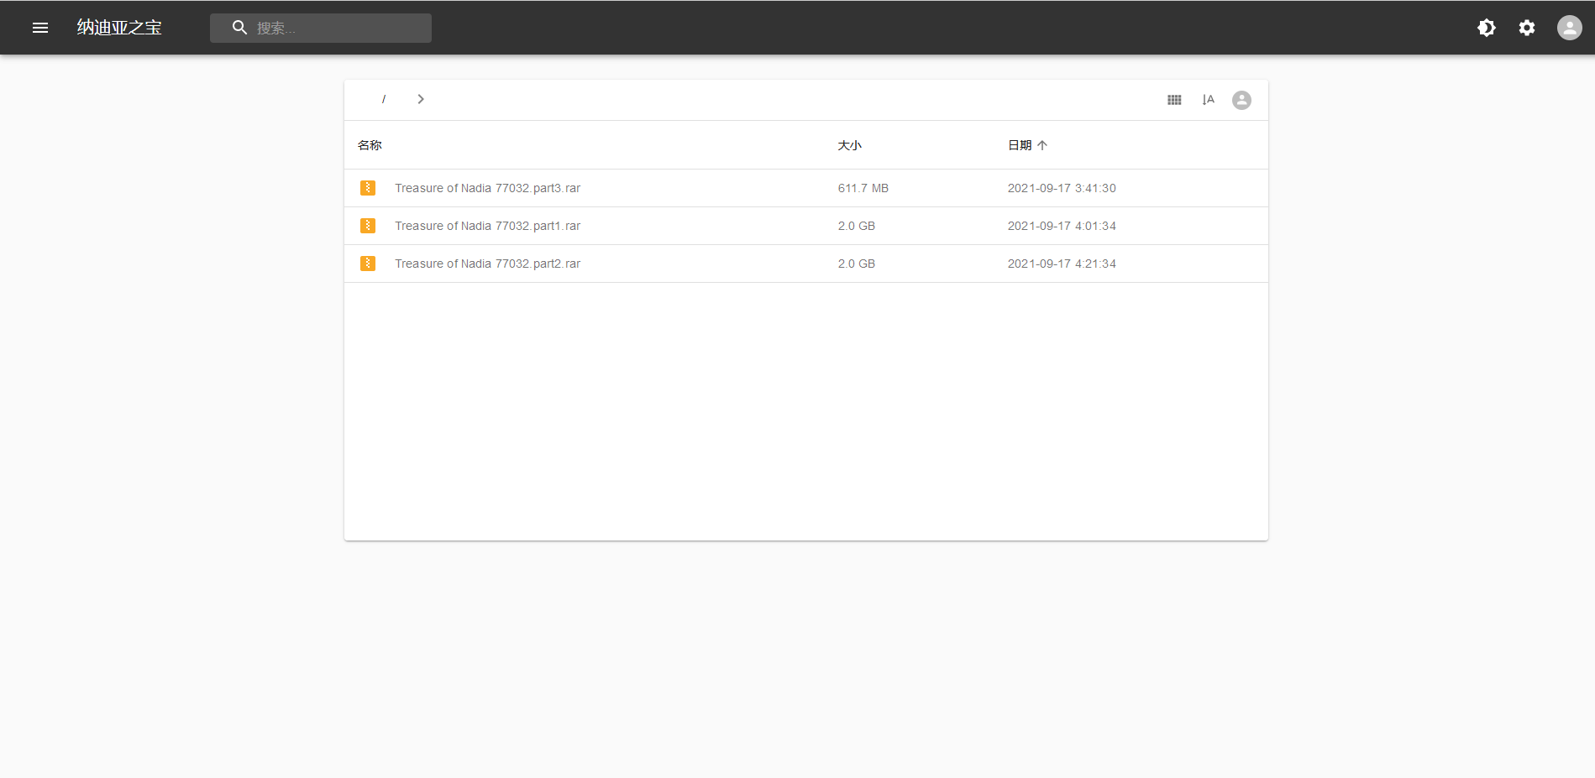
Task: Switch to grid view layout
Action: pyautogui.click(x=1173, y=100)
